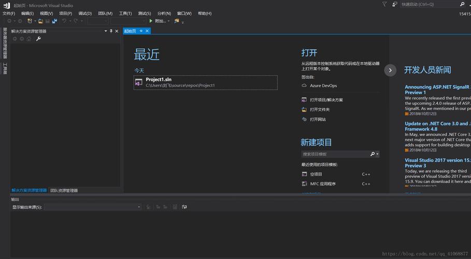Open the Undo history dropdown arrow
Image resolution: width=471 pixels, height=259 pixels.
tap(70, 21)
